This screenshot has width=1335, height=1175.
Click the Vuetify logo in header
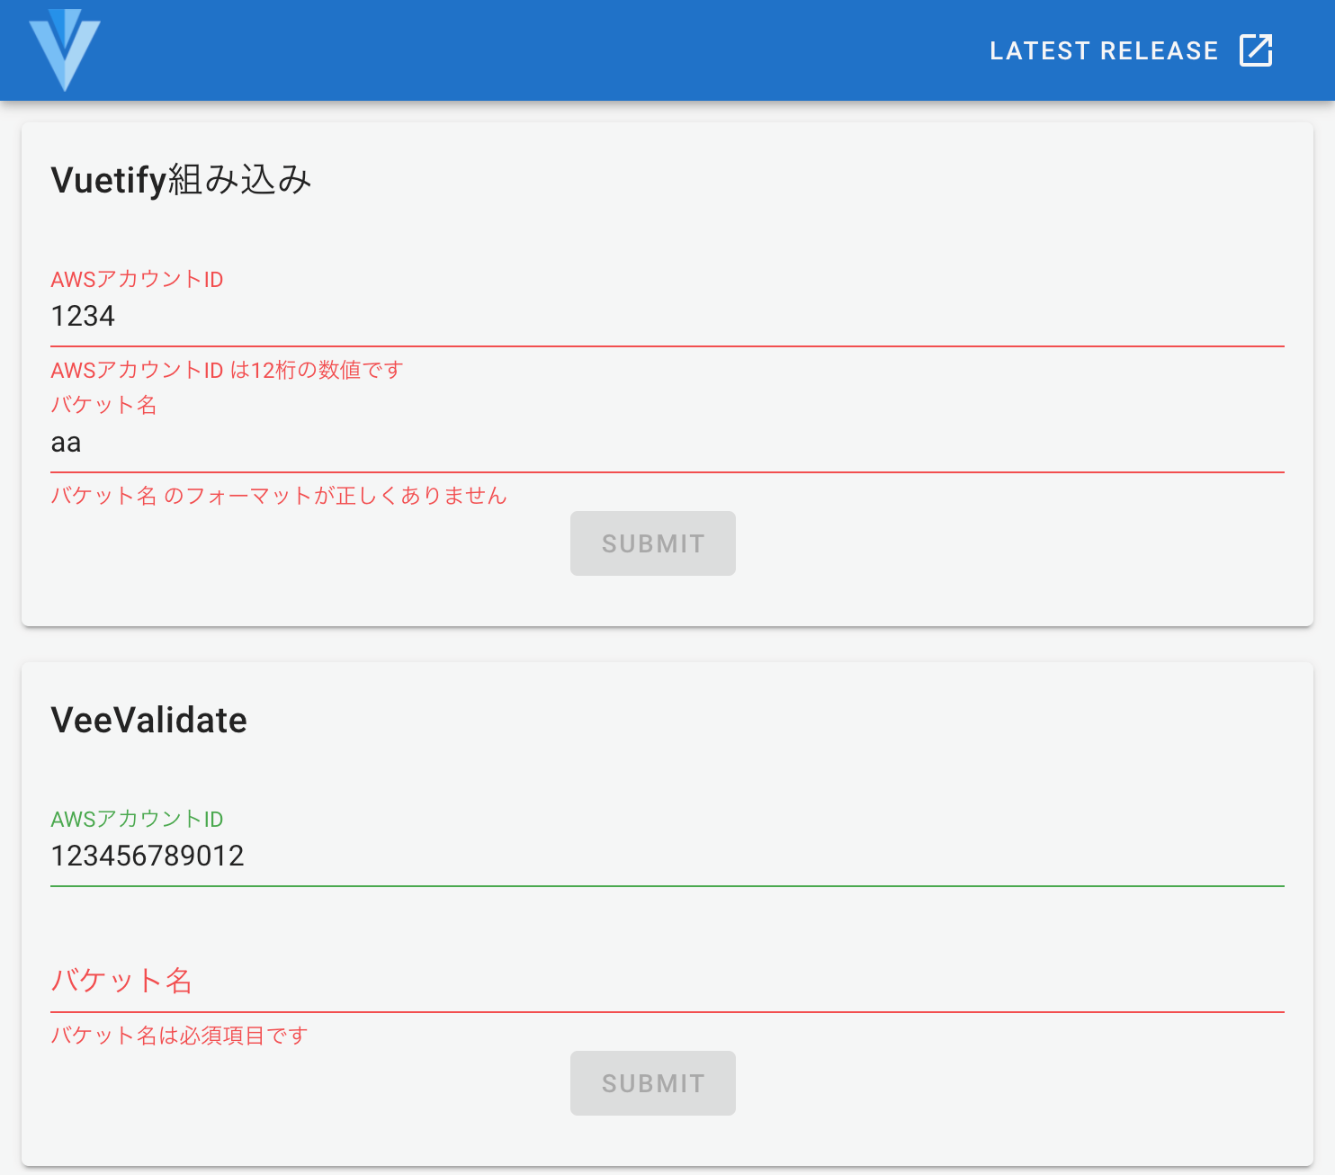tap(65, 50)
